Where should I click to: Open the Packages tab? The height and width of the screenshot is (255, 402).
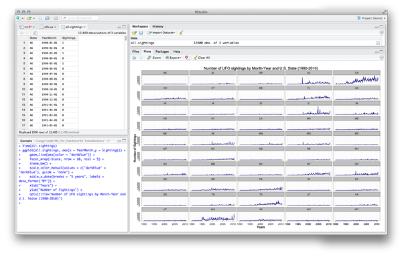162,52
